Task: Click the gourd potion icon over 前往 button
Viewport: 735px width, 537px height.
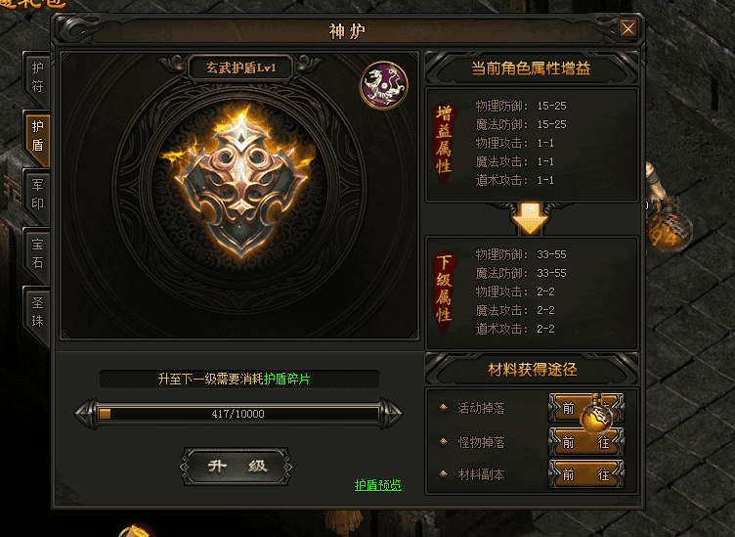Action: pos(596,415)
